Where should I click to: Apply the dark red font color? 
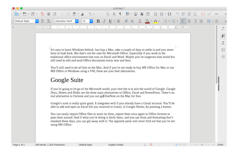147,21
